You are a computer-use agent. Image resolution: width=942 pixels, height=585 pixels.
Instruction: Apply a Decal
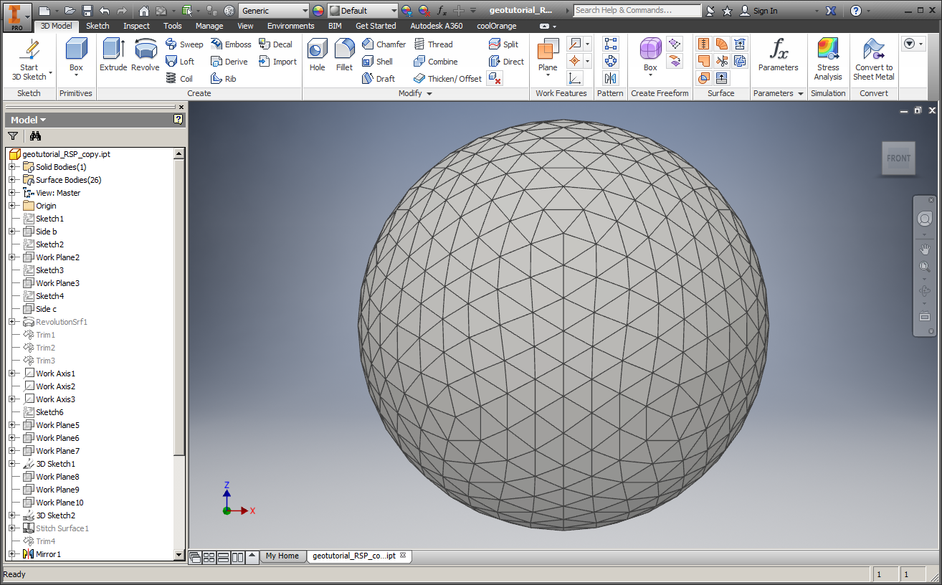[275, 44]
